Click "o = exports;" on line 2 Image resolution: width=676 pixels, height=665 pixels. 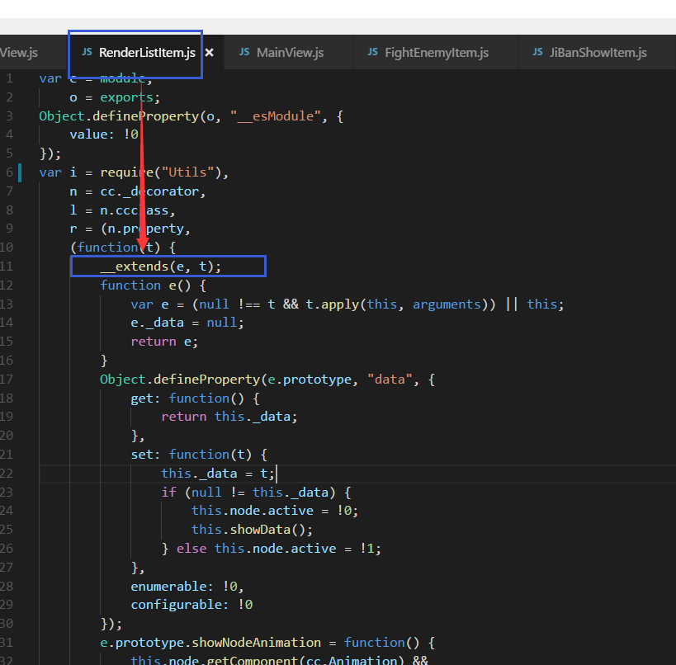coord(115,97)
